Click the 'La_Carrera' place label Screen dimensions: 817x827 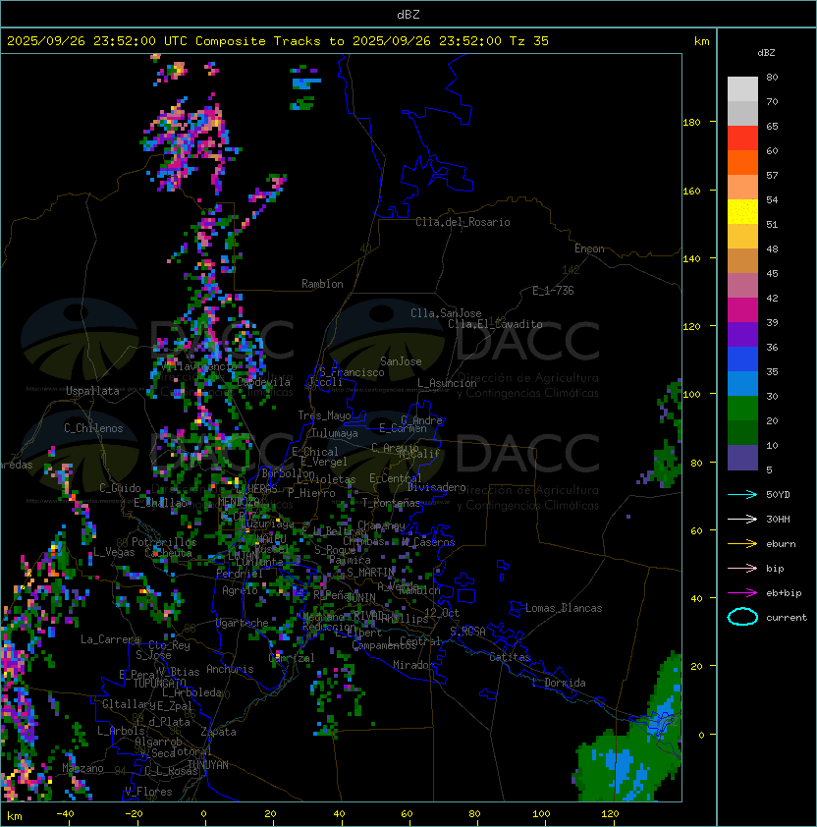point(110,639)
